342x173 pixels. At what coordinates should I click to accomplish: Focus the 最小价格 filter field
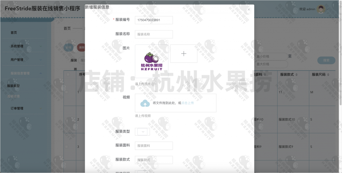point(271,56)
